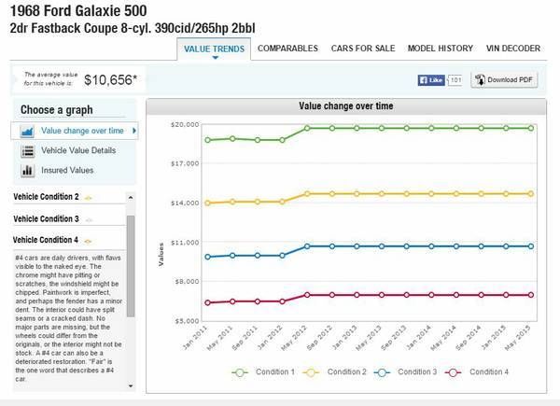This screenshot has height=406, width=560.
Task: Open the Cars For Sale tab
Action: [x=363, y=49]
